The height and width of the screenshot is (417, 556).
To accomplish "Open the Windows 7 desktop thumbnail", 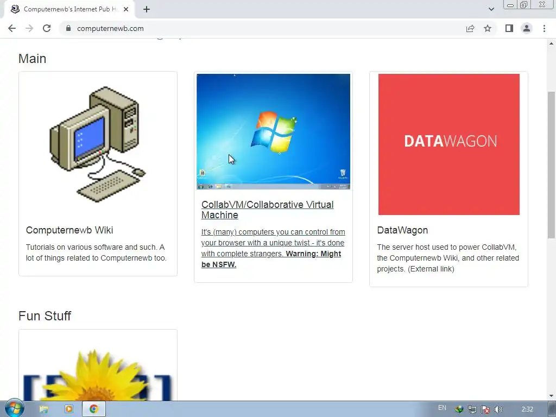I will click(274, 131).
